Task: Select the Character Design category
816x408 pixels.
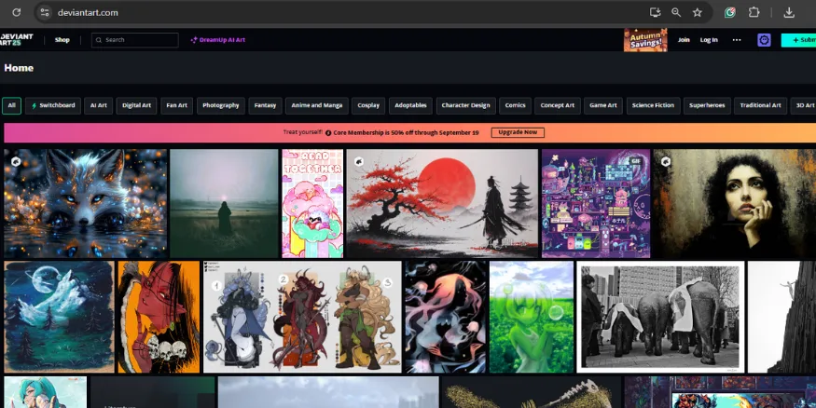Action: pos(465,105)
